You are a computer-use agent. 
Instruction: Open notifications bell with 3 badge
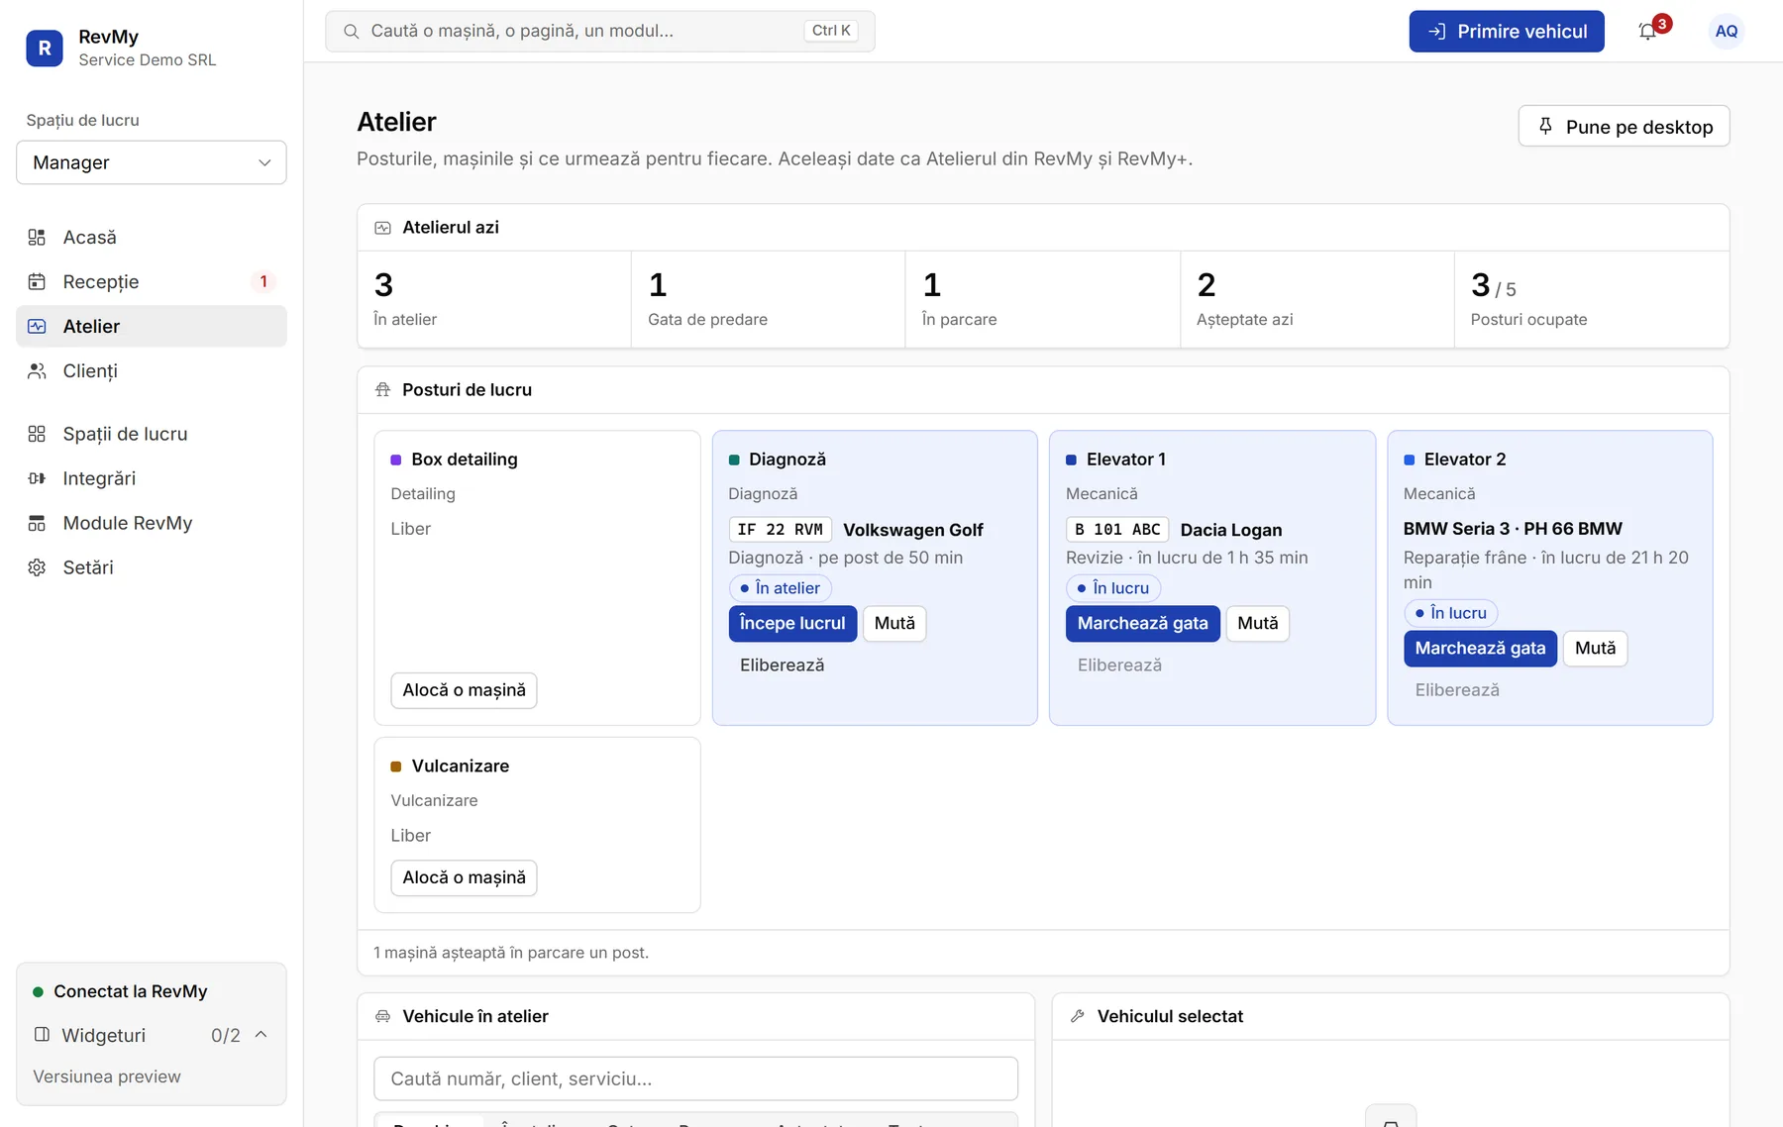click(x=1648, y=31)
